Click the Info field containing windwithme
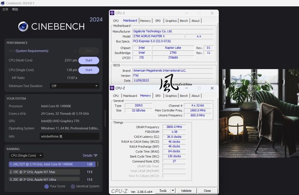Viewport: 299px width, 195px height. point(69,136)
